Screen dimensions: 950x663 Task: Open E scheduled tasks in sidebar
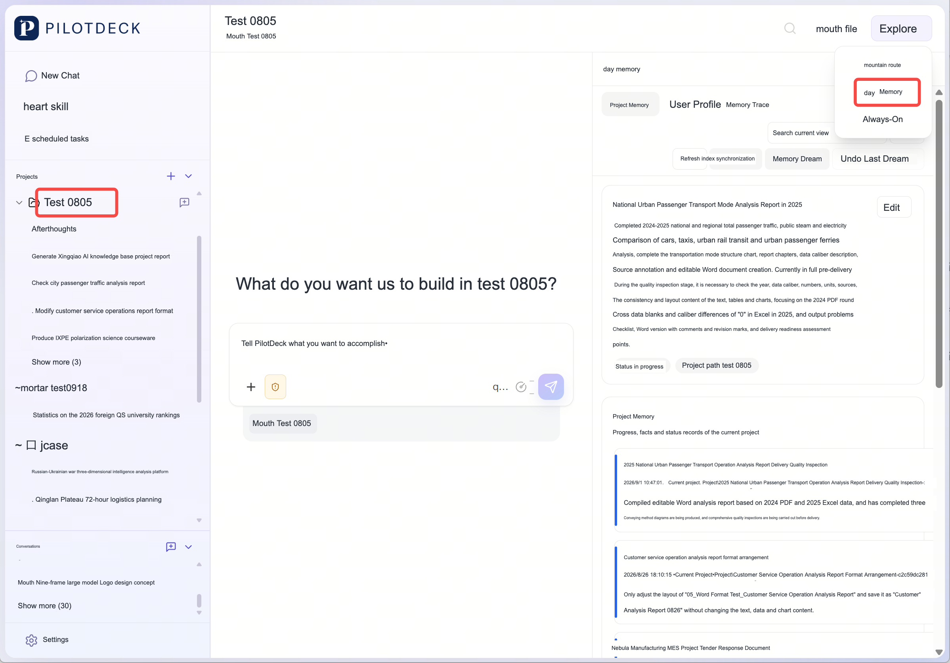pos(56,139)
